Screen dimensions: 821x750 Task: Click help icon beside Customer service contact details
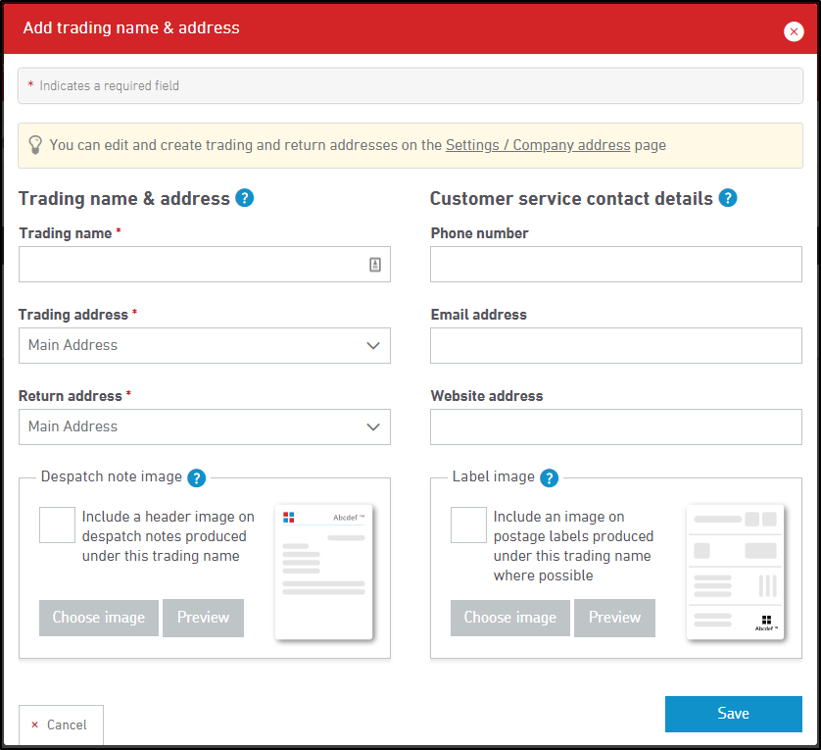pos(728,198)
